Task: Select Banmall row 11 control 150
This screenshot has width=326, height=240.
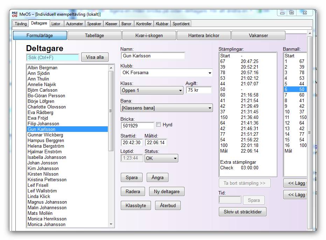Action: click(295, 118)
